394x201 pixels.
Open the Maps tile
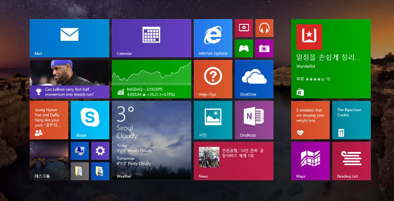tap(310, 161)
